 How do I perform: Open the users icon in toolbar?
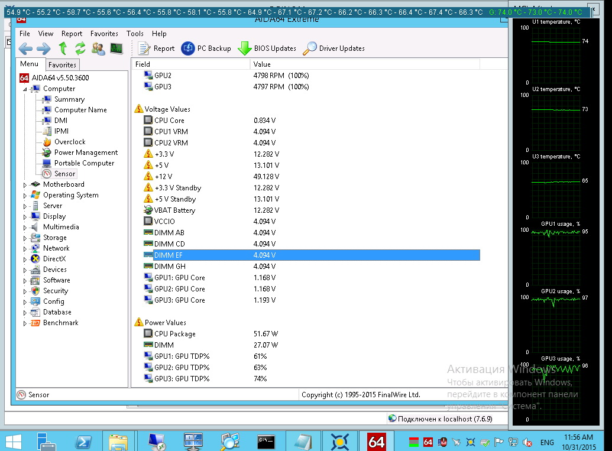[x=98, y=48]
